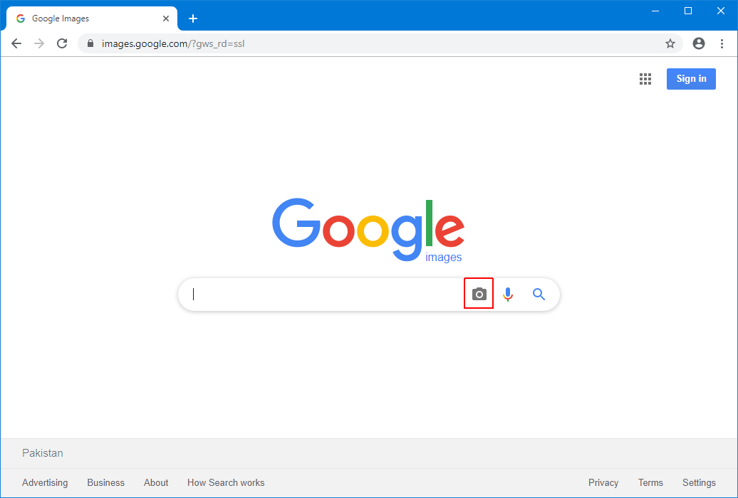
Task: Maximize the Chrome window
Action: [688, 11]
